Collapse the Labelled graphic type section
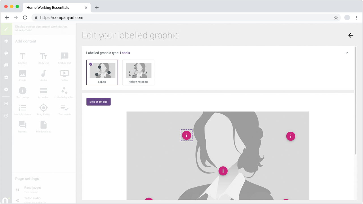This screenshot has height=204, width=363. [x=347, y=53]
